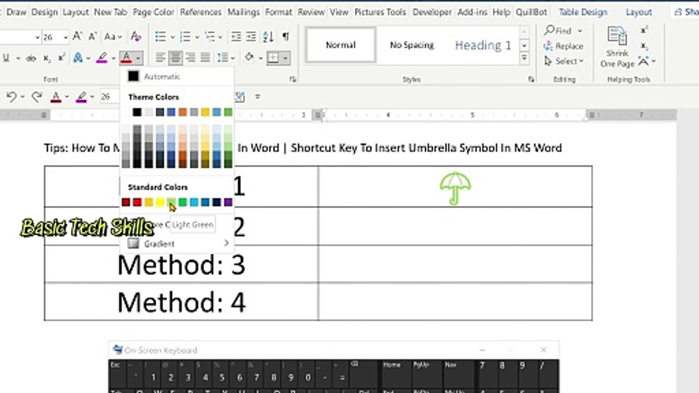Click the Decrease Indent icon
Image resolution: width=699 pixels, height=393 pixels.
[236, 37]
